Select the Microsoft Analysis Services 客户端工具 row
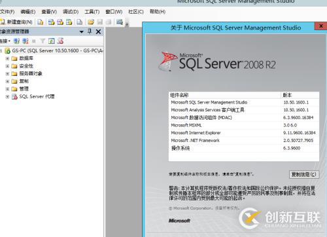The height and width of the screenshot is (237, 327). (x=244, y=110)
